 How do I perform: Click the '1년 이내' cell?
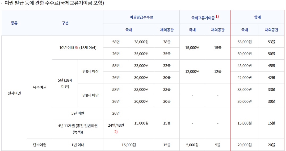pos(78,145)
